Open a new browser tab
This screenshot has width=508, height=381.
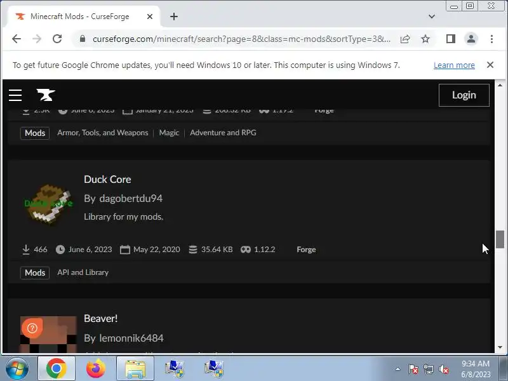click(x=174, y=17)
